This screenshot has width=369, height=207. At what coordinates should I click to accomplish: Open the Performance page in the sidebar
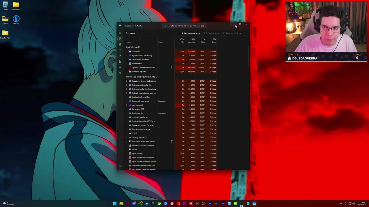[120, 44]
